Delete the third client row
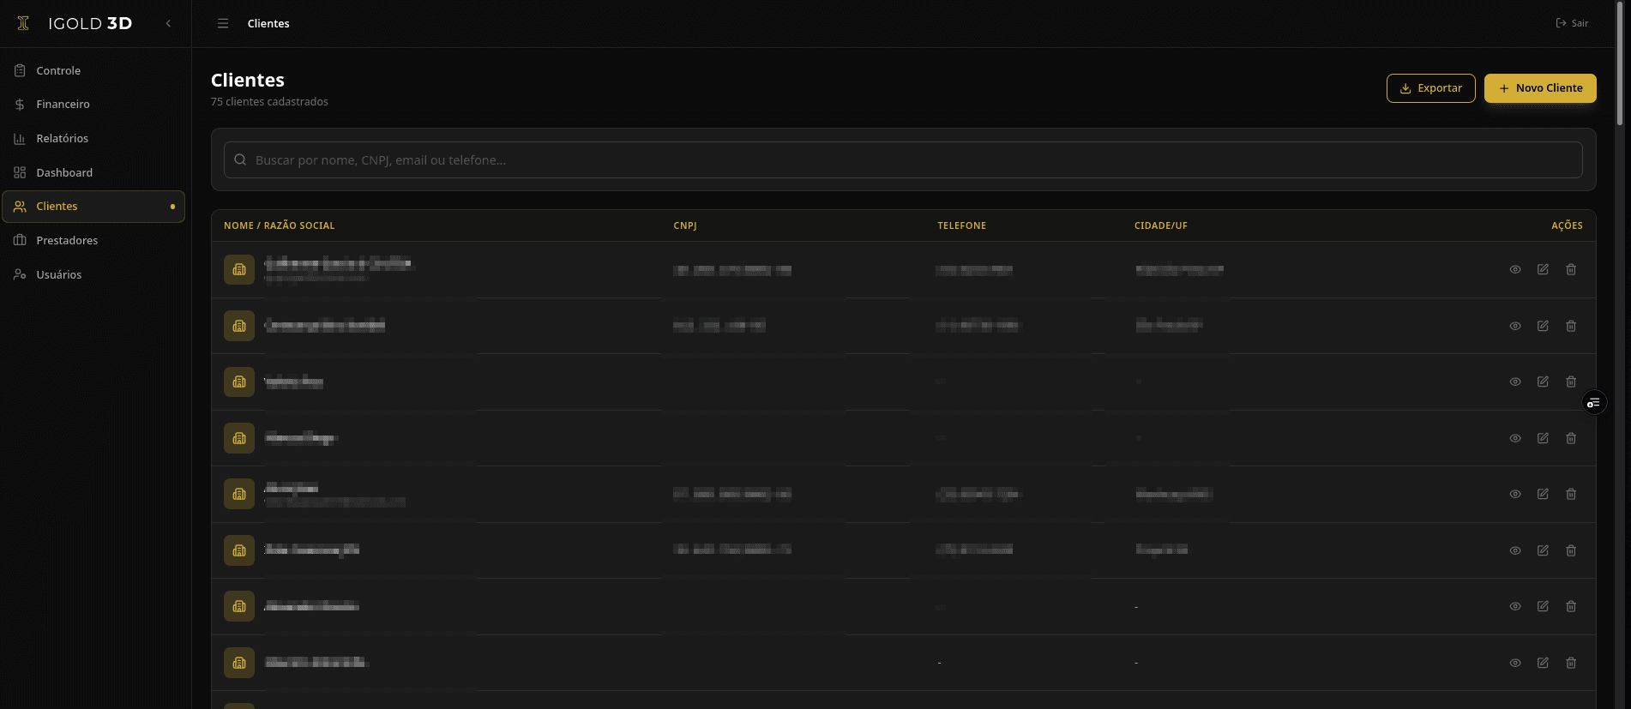The width and height of the screenshot is (1631, 709). 1571,382
